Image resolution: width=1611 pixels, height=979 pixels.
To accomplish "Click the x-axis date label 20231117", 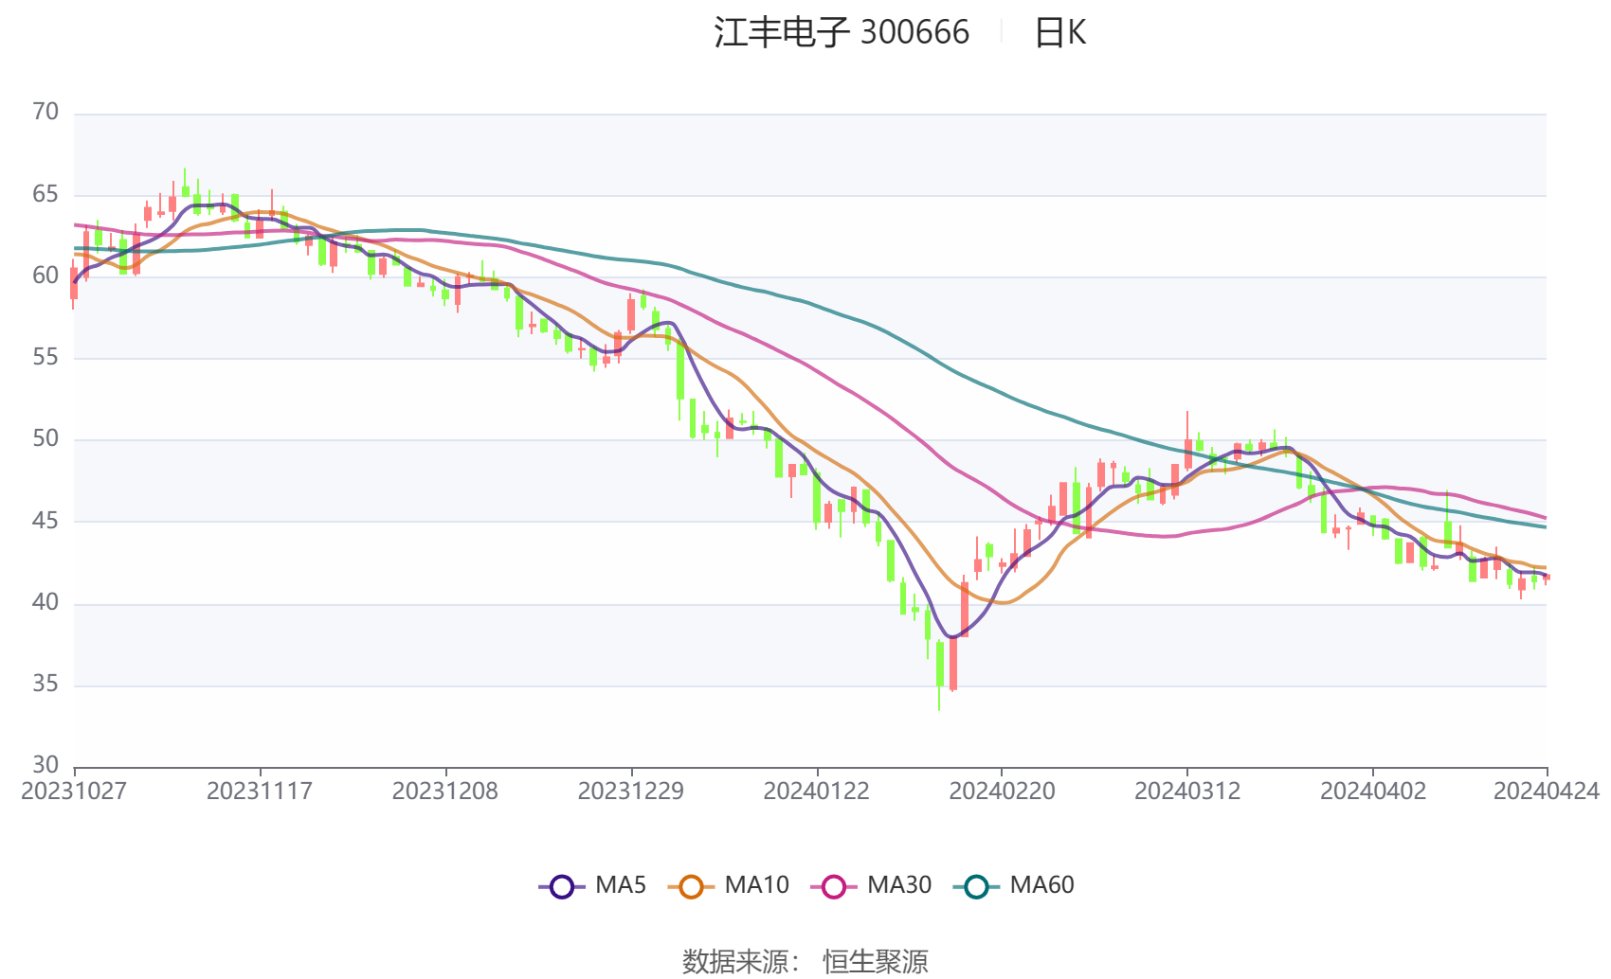I will click(x=260, y=792).
